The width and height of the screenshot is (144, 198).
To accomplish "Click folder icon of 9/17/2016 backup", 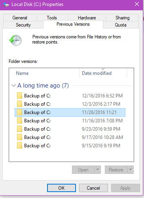I will [x=19, y=137].
